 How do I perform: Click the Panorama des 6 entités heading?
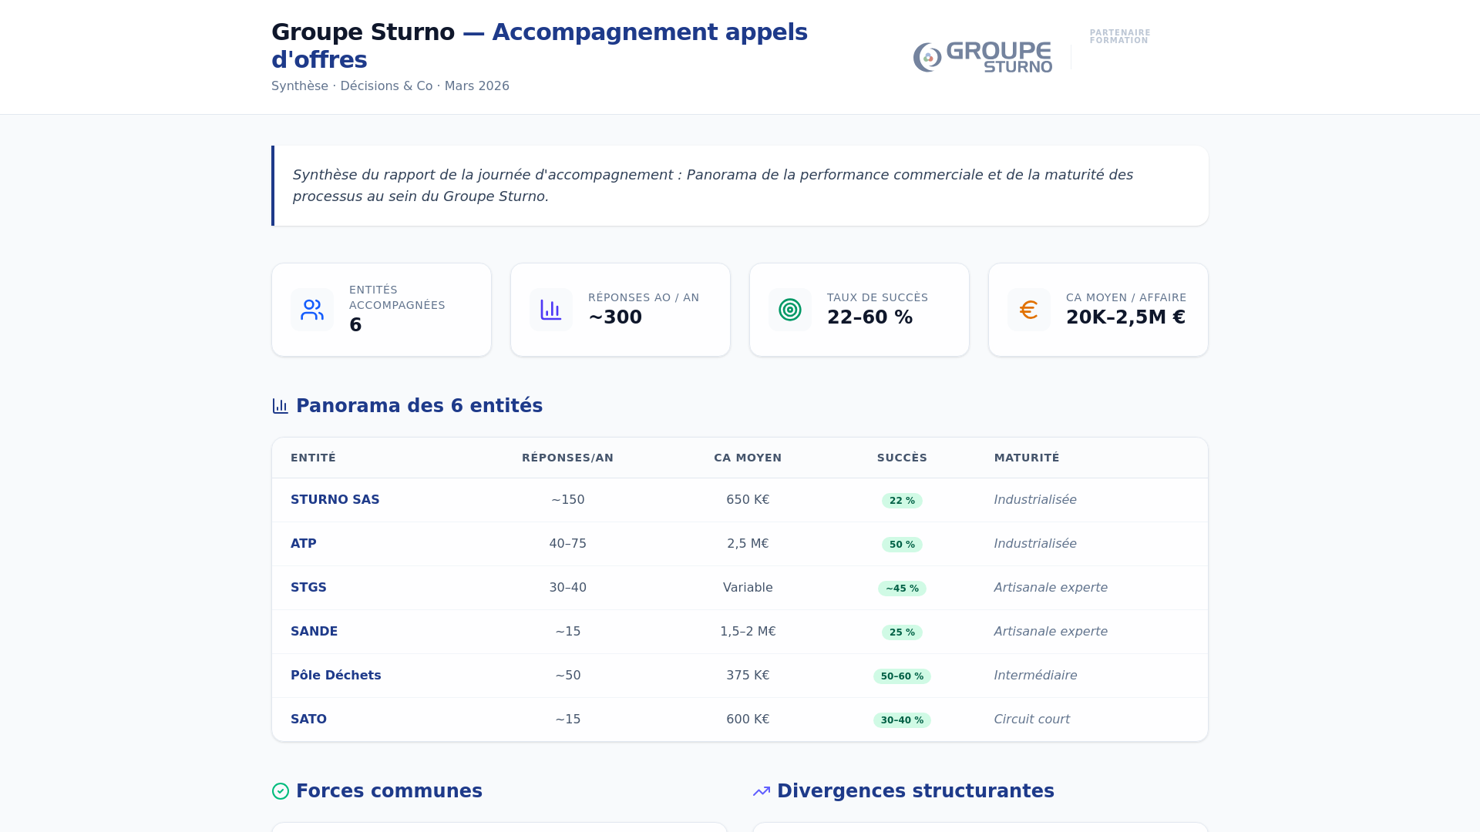coord(419,406)
